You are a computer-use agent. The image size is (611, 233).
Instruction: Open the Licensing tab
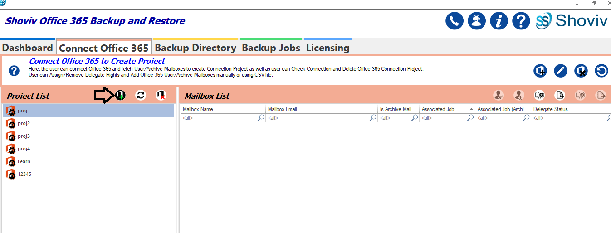(x=328, y=48)
